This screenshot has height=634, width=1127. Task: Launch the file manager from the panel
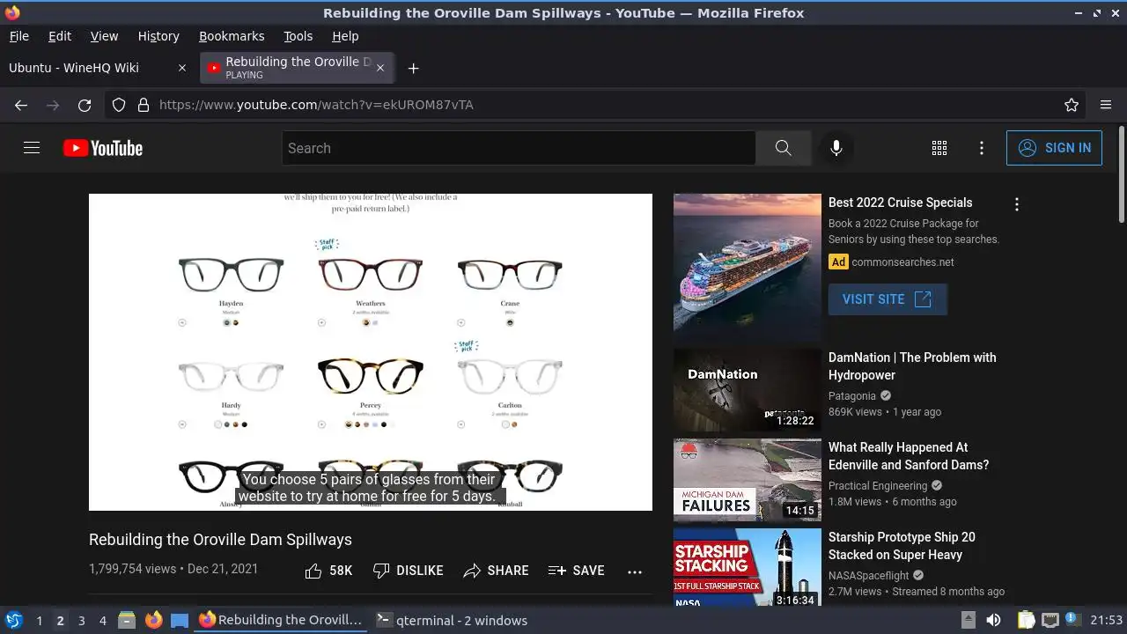[x=127, y=620]
